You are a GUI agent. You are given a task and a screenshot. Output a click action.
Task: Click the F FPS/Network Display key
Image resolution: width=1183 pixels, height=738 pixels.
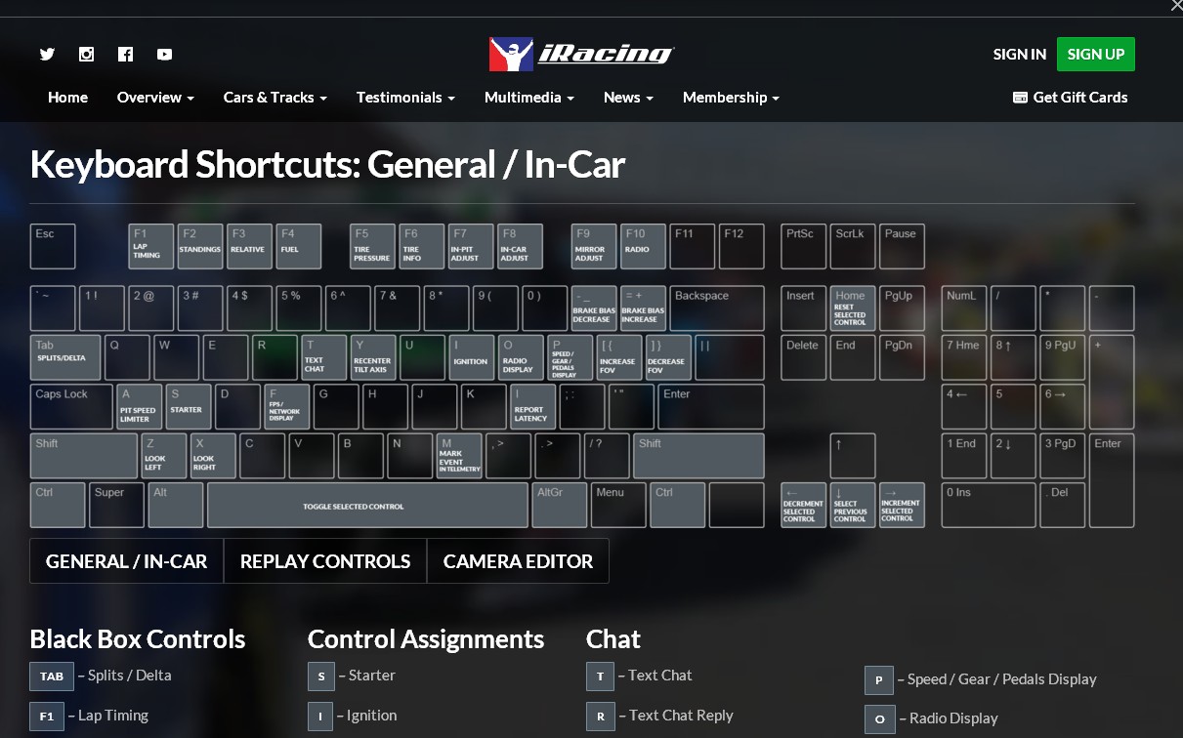tap(286, 407)
